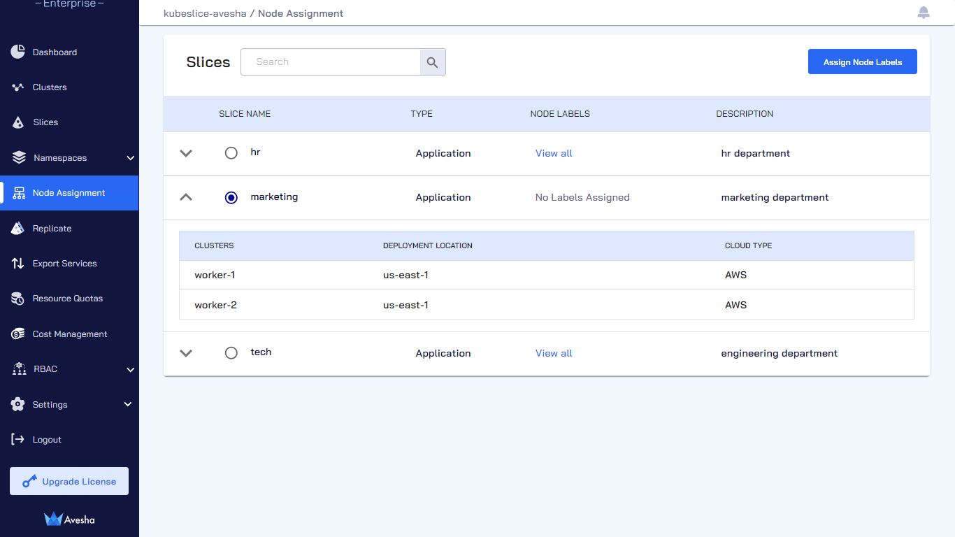Click the engineering department description
The height and width of the screenshot is (537, 955).
(780, 353)
